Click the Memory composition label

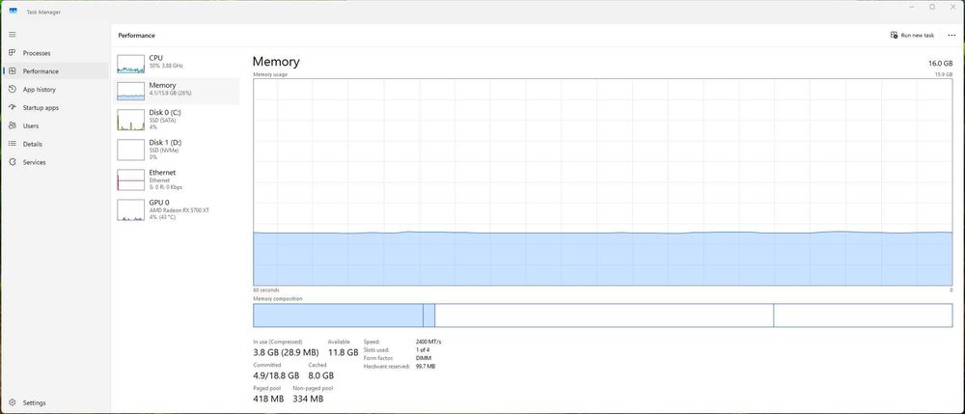coord(278,298)
